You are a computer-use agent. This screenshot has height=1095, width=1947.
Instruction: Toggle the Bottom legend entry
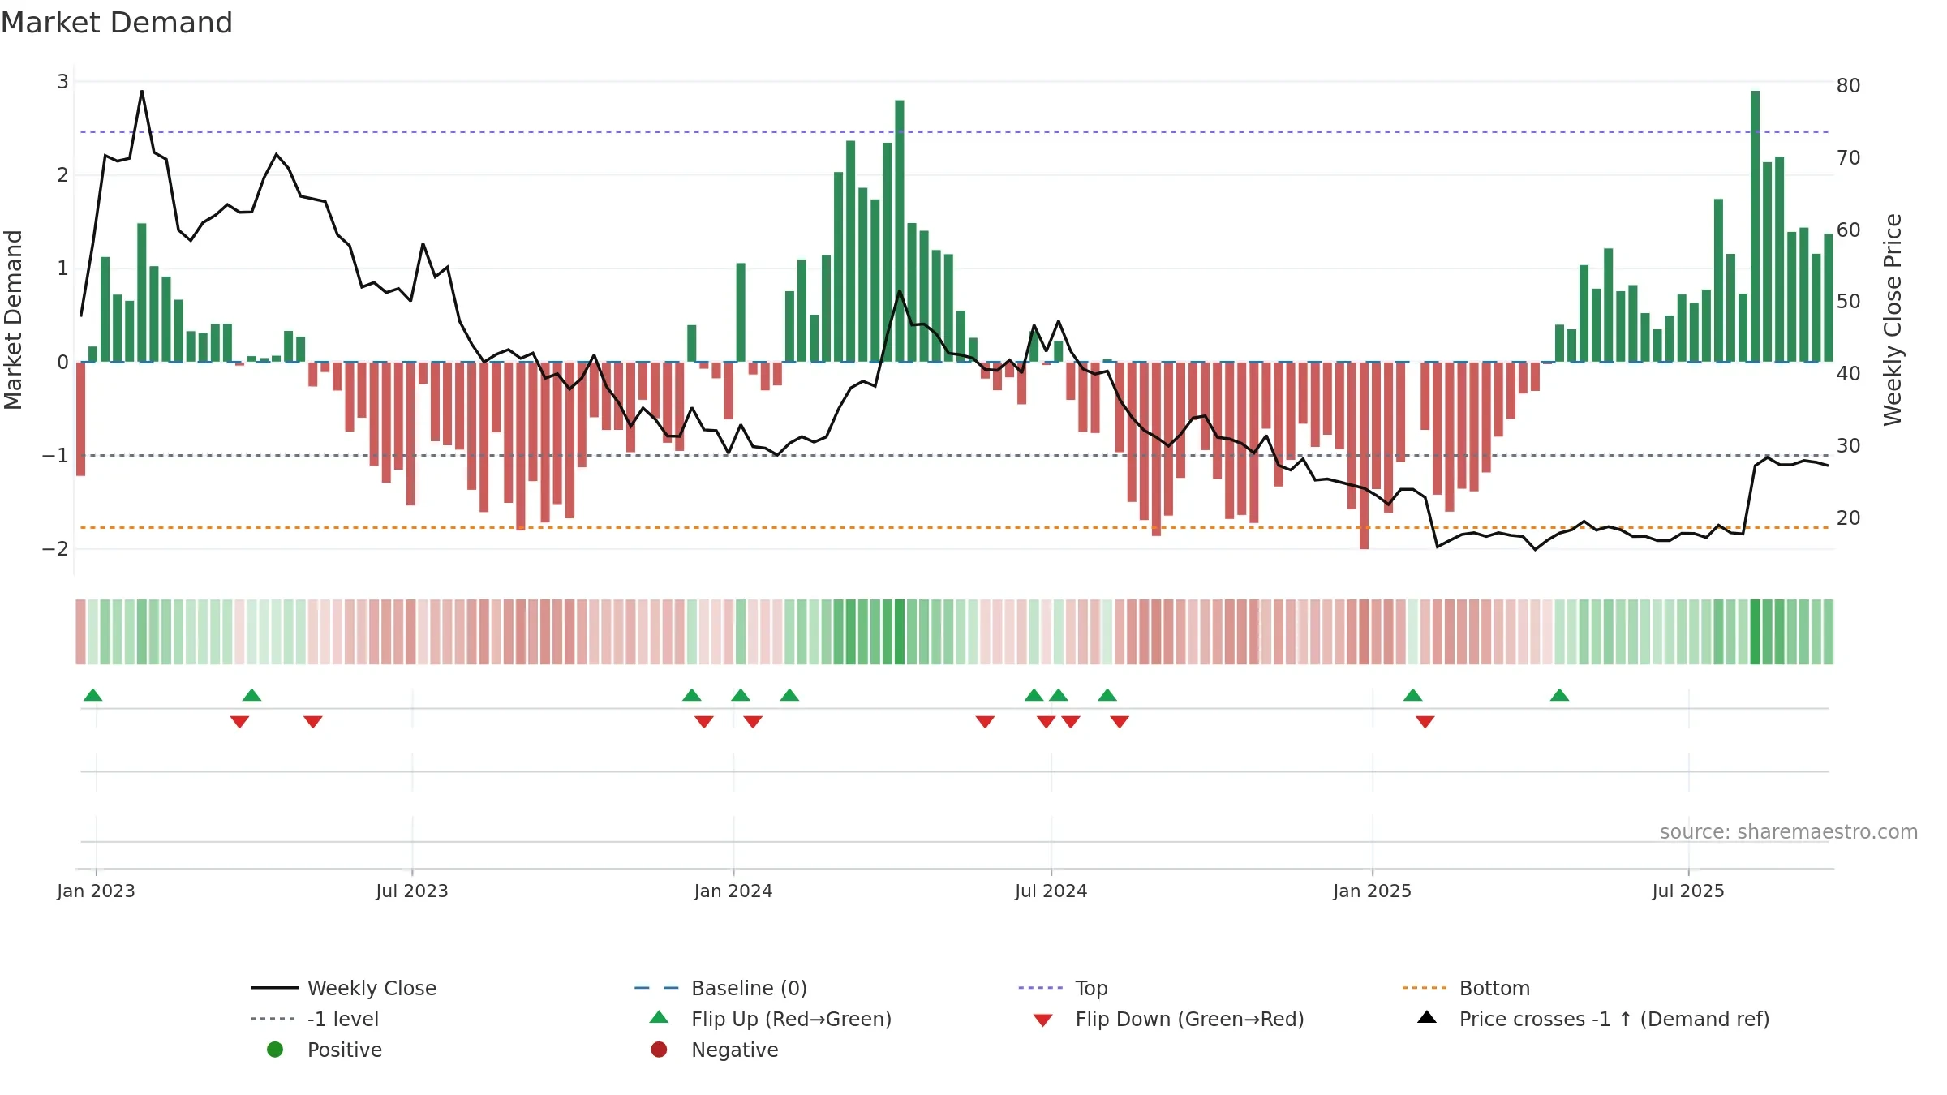(1465, 988)
